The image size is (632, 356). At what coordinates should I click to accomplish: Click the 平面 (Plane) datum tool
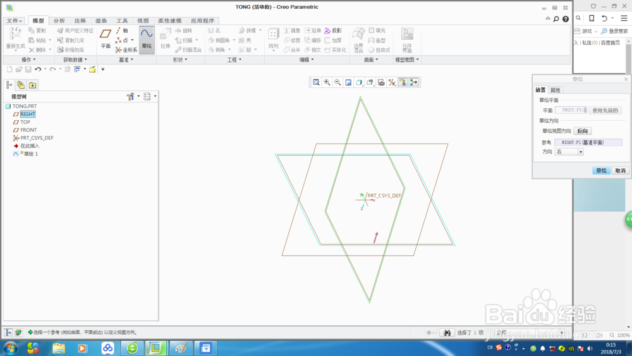(106, 39)
